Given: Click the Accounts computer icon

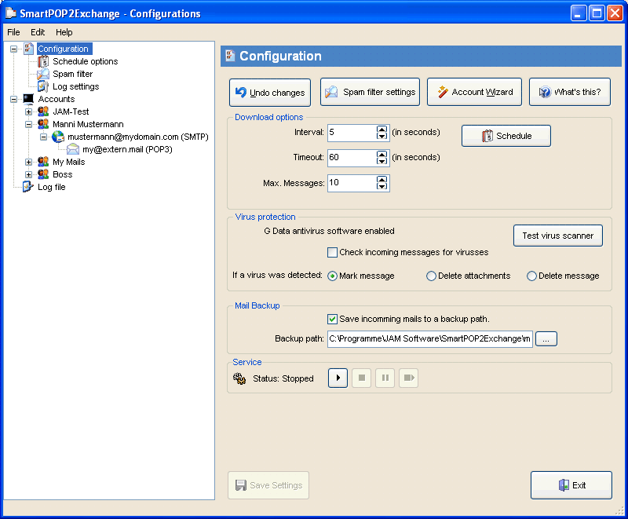Looking at the screenshot, I should pos(28,99).
